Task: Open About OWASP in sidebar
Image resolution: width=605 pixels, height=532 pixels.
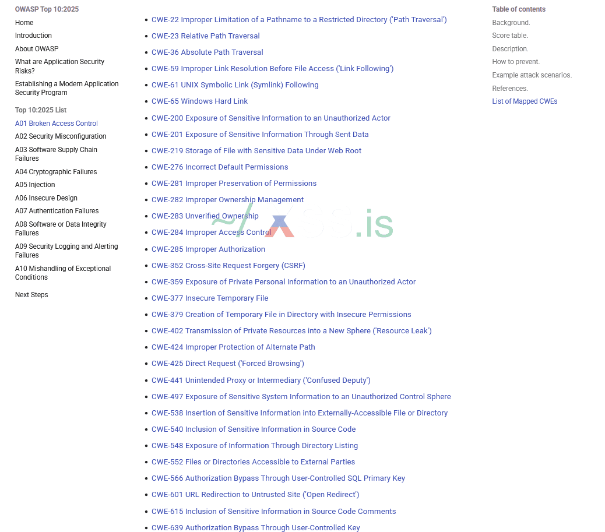Action: [x=37, y=49]
